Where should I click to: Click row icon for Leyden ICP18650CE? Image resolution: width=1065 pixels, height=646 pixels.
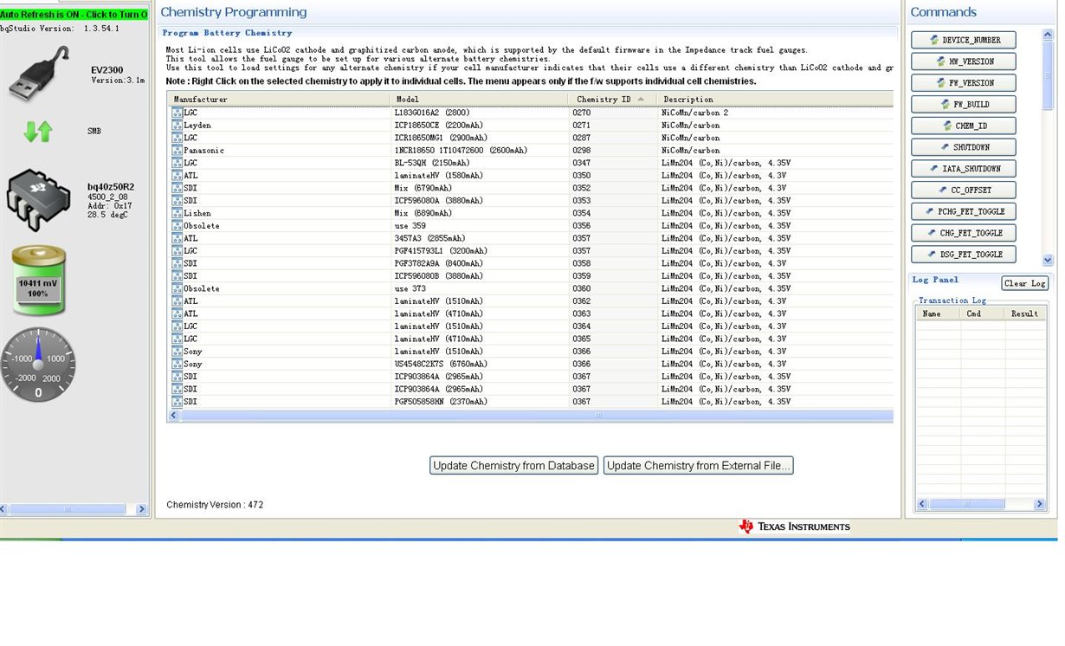click(177, 125)
